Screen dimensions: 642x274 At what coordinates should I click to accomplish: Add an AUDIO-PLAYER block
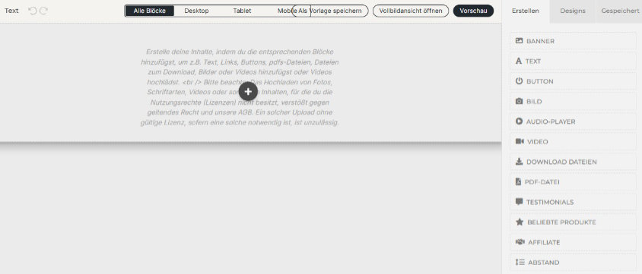pyautogui.click(x=573, y=121)
